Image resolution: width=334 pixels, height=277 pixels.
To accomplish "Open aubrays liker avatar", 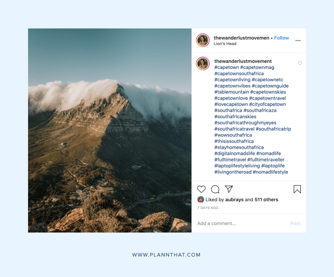I will (201, 200).
